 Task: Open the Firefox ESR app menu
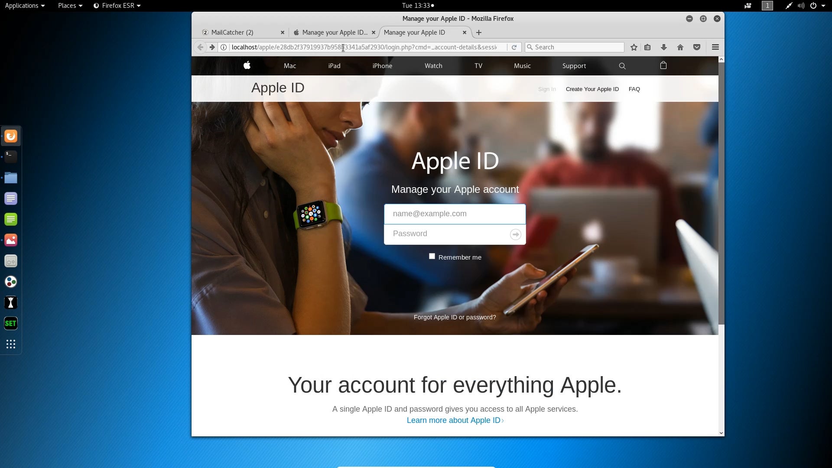pos(117,6)
